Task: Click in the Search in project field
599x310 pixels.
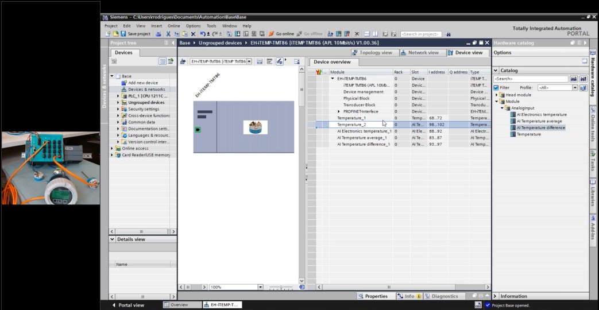Action: 421,34
